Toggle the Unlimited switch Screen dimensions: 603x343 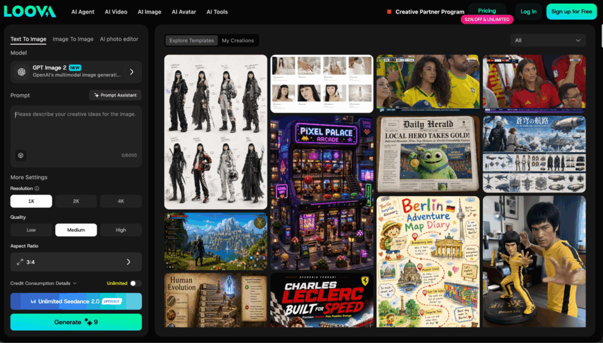(x=135, y=283)
